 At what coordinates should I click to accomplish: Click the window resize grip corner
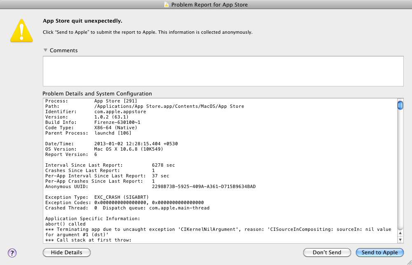(409, 262)
